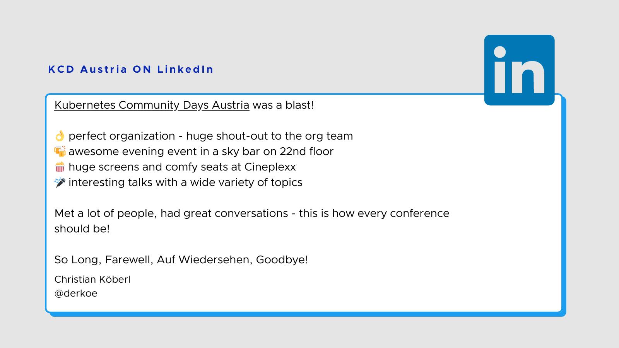Click the LinkedIn logo icon

(x=519, y=70)
